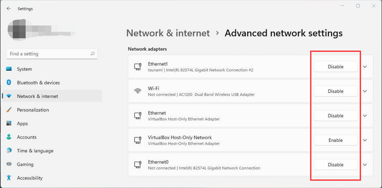Image resolution: width=382 pixels, height=188 pixels.
Task: Click the Find a setting search box
Action: coord(48,54)
